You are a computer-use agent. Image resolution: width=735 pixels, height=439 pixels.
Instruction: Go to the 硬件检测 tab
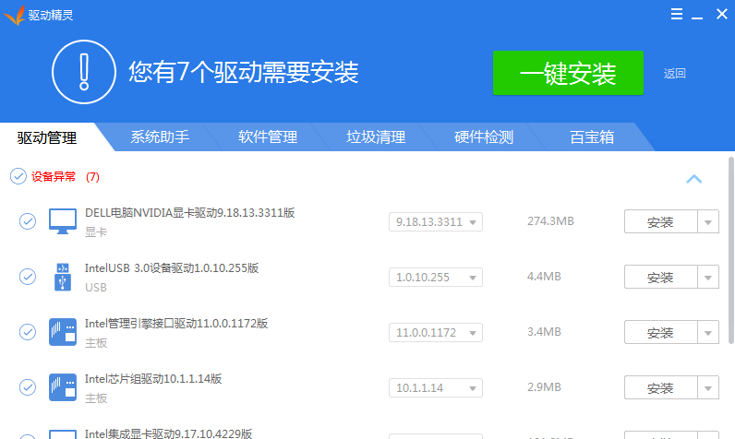coord(484,137)
